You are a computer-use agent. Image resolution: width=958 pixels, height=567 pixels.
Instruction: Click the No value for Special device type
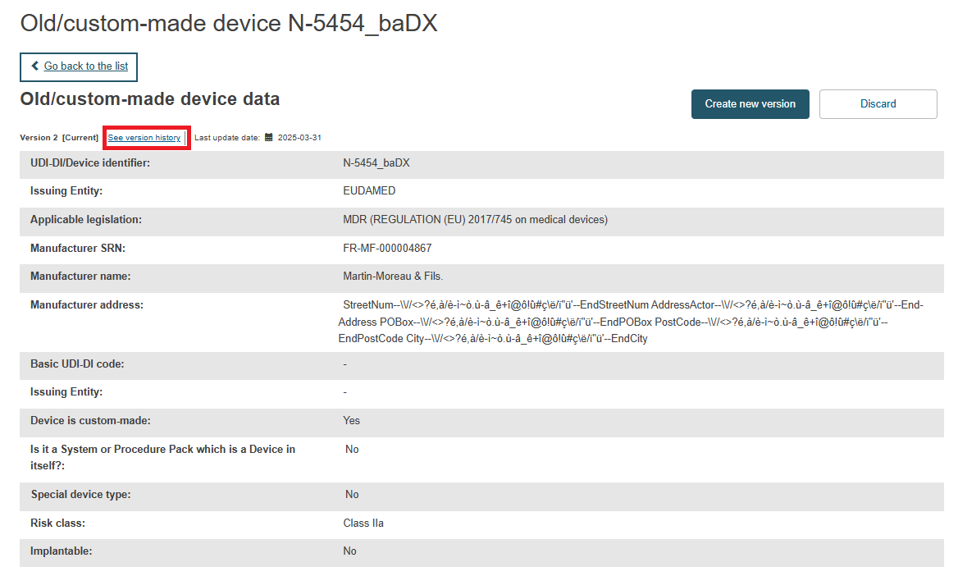[x=352, y=494]
